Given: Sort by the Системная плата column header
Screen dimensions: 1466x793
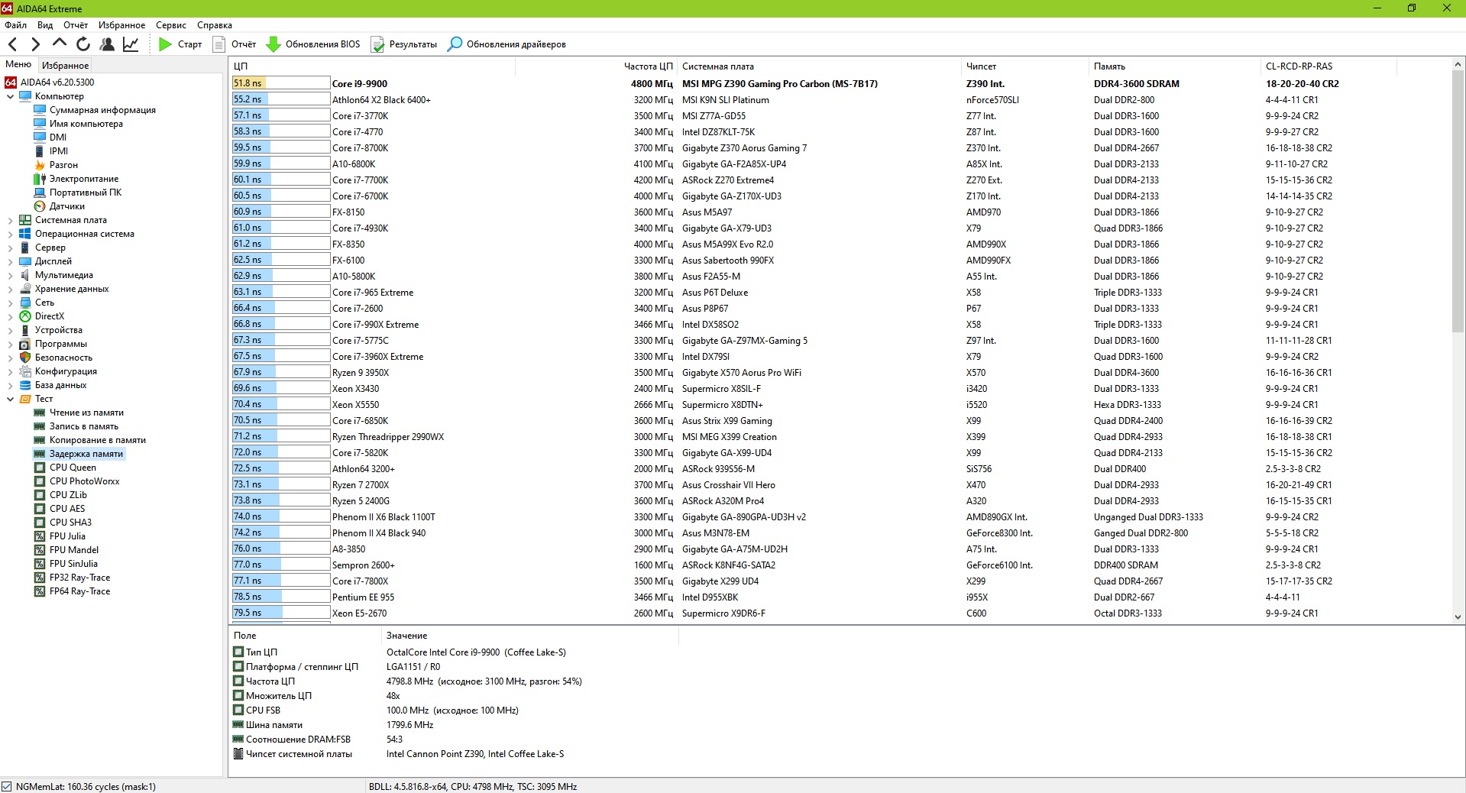Looking at the screenshot, I should point(819,66).
